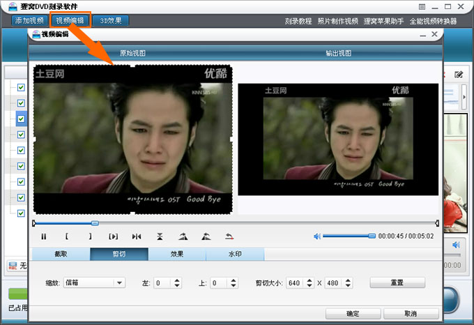Click the timeline start trim marker
474x325 pixels.
(34, 223)
